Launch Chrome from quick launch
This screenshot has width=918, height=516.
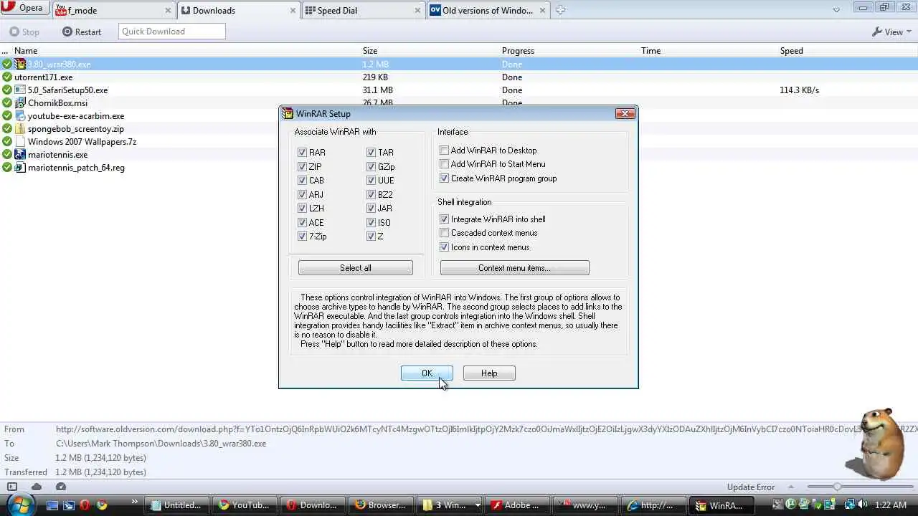tap(102, 505)
